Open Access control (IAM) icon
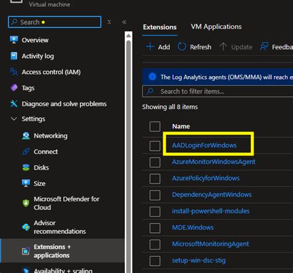 (x=14, y=72)
